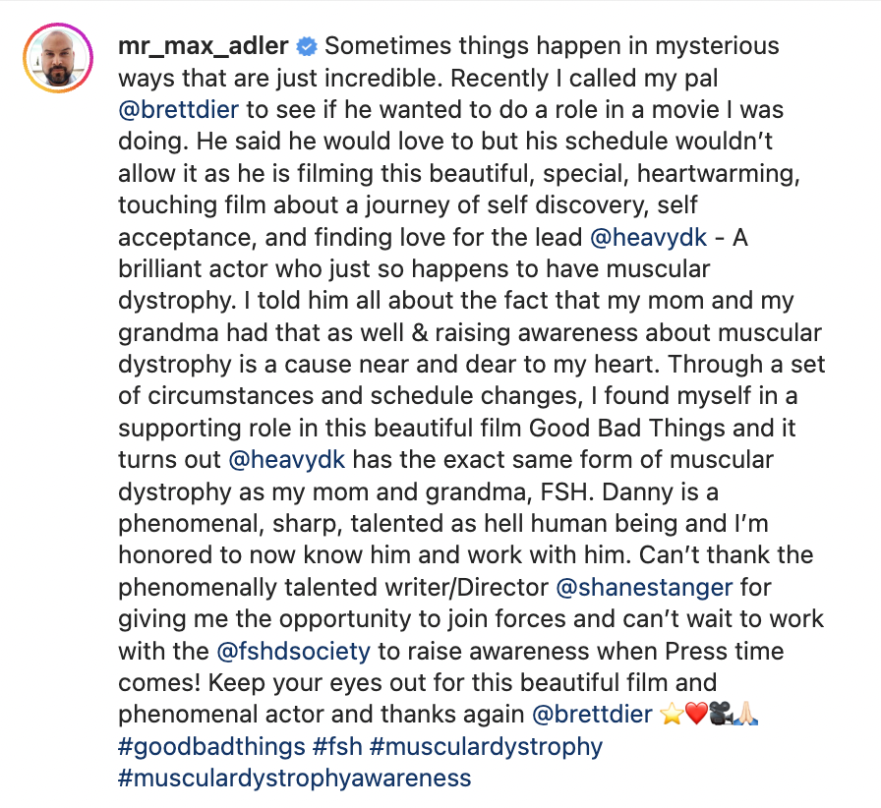Click the #fsh hashtag

337,747
